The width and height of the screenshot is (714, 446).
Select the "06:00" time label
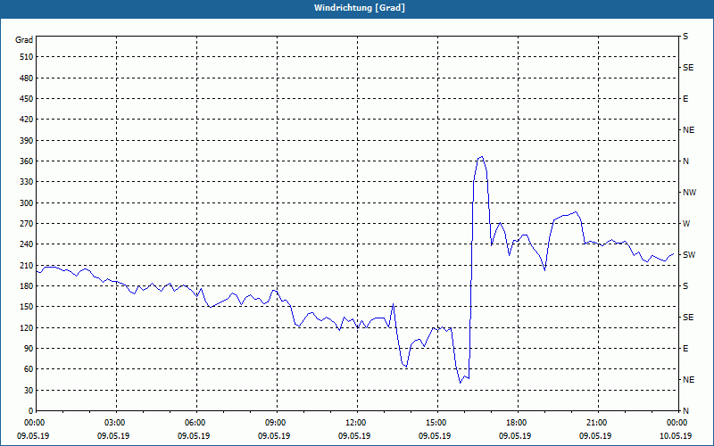196,422
